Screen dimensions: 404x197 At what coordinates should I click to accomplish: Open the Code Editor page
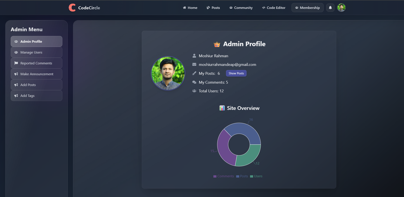point(274,8)
